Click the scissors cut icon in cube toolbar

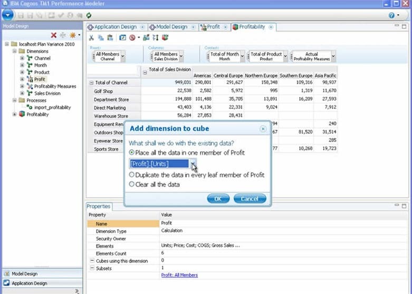click(x=91, y=37)
